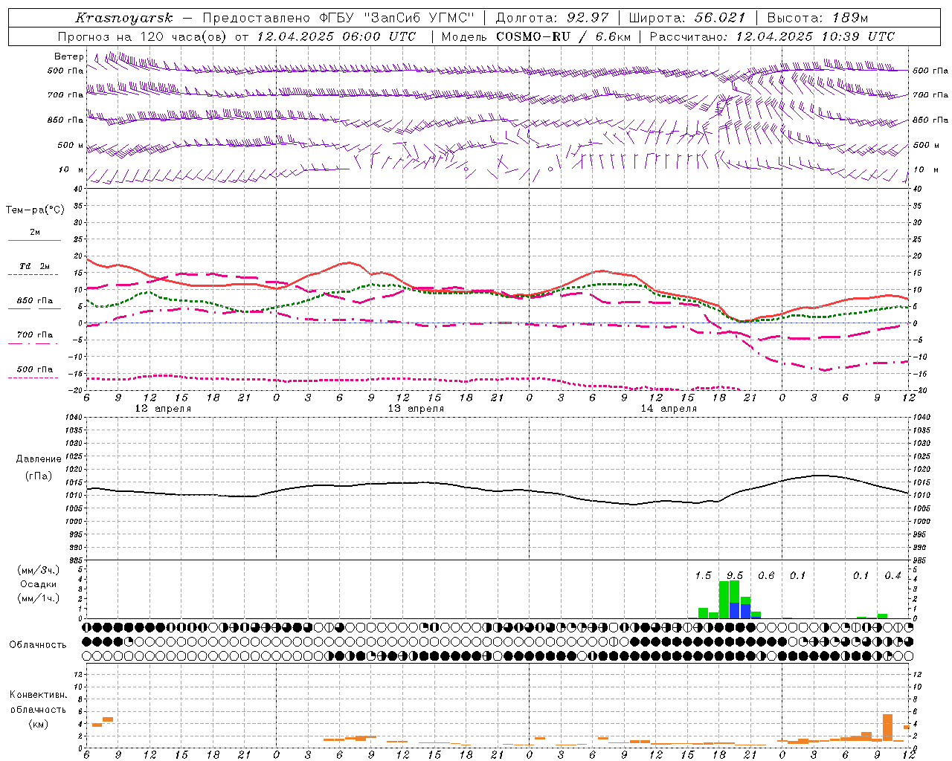Click the tallest orange convective cloud bar
Viewport: 952px width, 761px height.
(887, 728)
